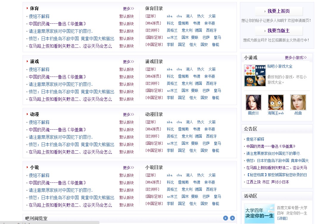Click the 体育 section heading
The image size is (336, 224).
[x=34, y=8]
